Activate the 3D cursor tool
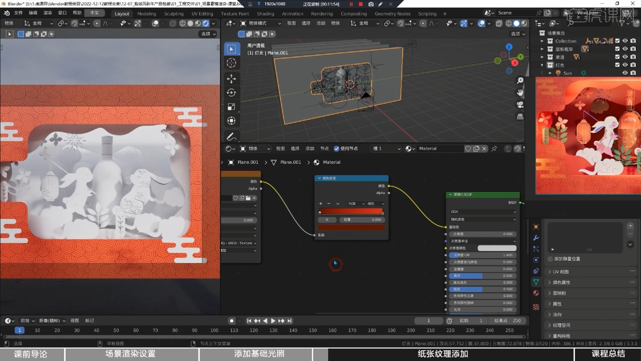641x361 pixels. [231, 63]
